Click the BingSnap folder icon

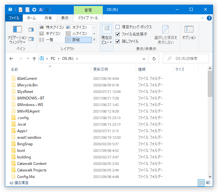coord(13,144)
